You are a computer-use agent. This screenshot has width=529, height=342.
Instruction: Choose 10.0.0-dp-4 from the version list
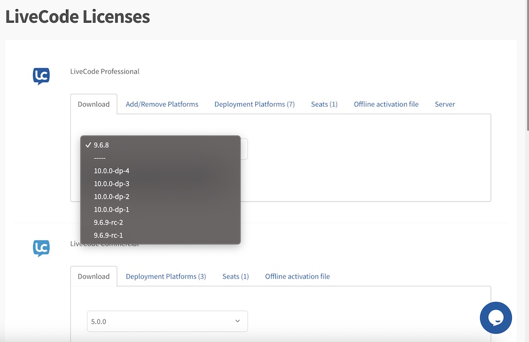(x=112, y=171)
